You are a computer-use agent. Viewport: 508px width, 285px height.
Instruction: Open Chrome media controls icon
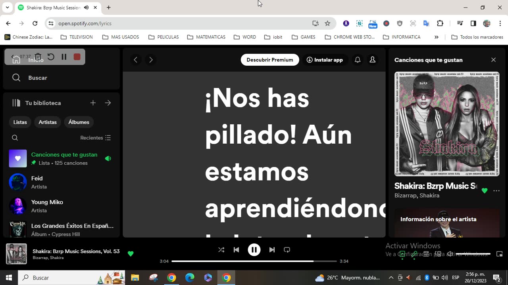point(460,23)
